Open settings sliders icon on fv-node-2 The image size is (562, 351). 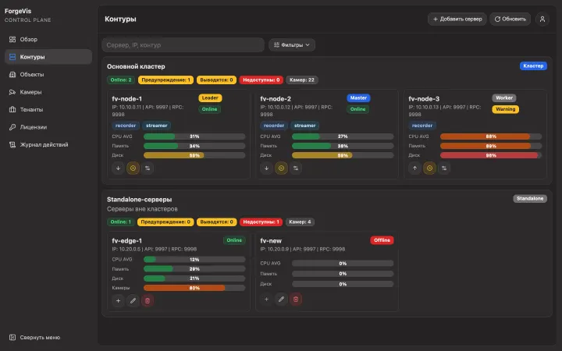click(296, 168)
